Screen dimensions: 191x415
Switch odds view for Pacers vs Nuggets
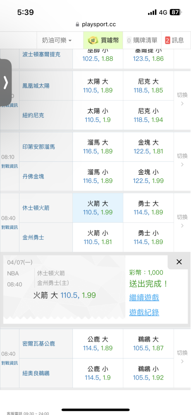tap(182, 160)
